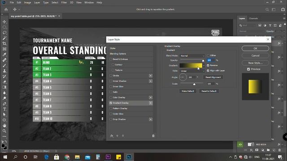Click the New Style... button
This screenshot has width=287, height=161.
[255, 63]
